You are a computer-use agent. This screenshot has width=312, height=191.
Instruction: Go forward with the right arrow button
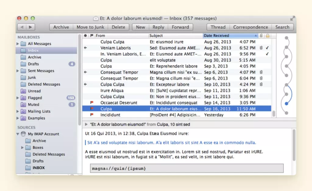pyautogui.click(x=30, y=27)
